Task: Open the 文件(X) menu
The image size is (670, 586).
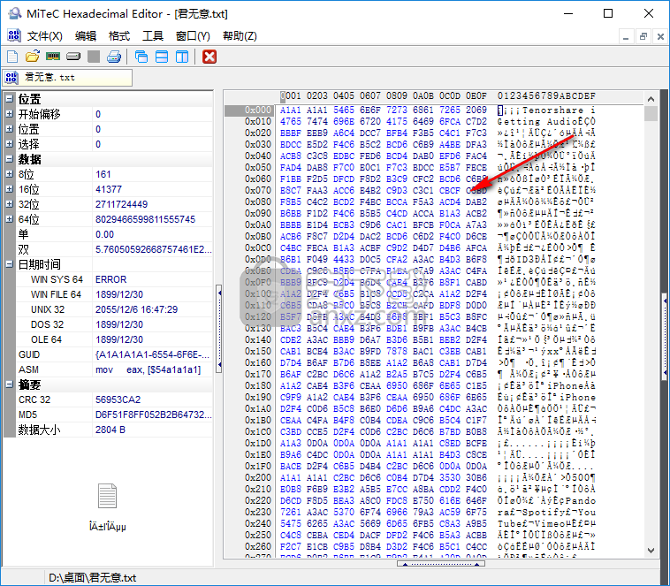Action: [x=44, y=36]
